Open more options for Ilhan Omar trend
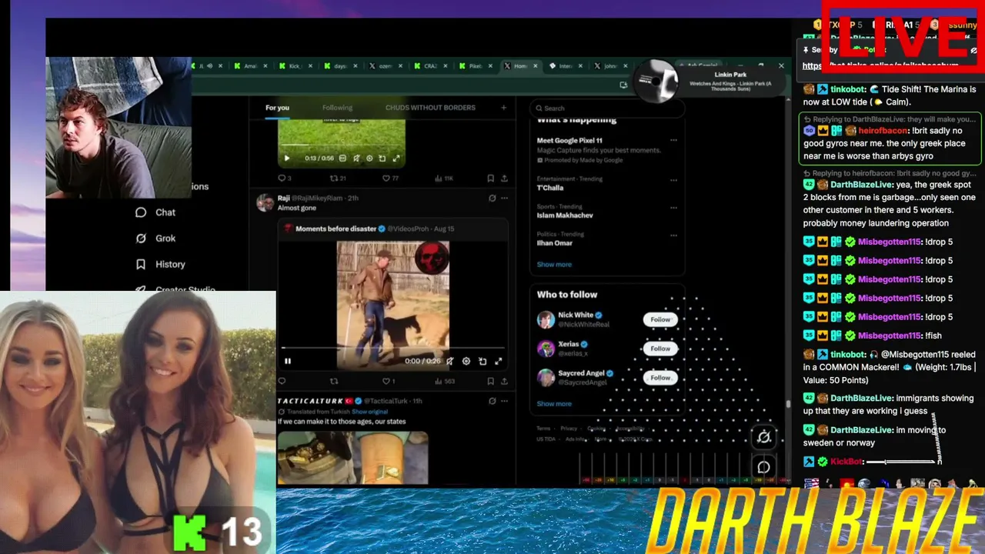Screen dimensions: 985x554 [673, 234]
